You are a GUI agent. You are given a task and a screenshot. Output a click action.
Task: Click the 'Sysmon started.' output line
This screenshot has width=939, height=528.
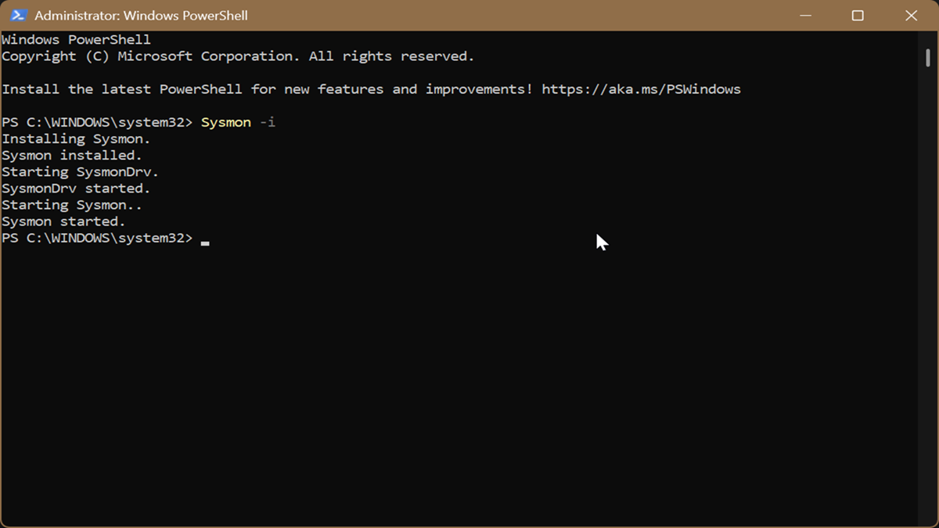coord(63,221)
